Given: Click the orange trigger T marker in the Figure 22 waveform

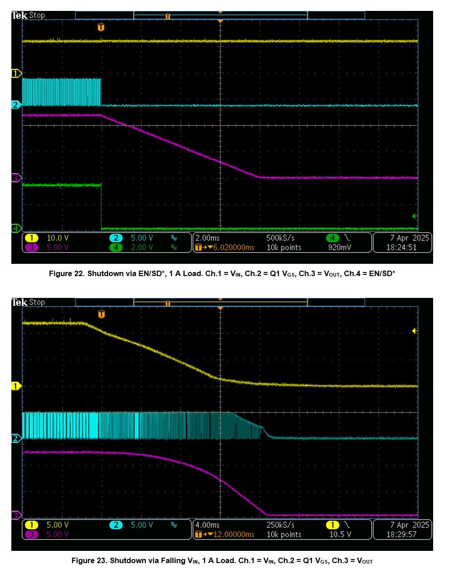Looking at the screenshot, I should tap(101, 28).
